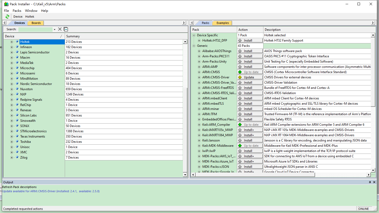Viewport: 379px width, 213px height.
Task: Click the packs list vertical scrollbar thumb
Action: tap(373, 72)
